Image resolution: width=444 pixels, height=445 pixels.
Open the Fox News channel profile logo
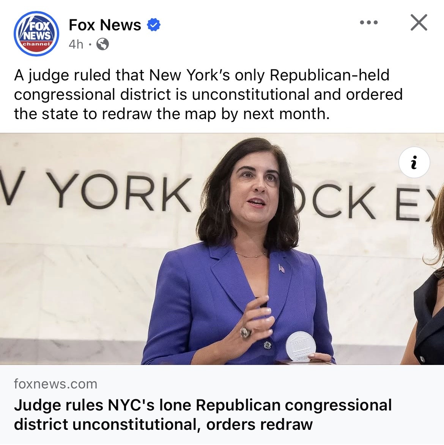click(x=36, y=34)
